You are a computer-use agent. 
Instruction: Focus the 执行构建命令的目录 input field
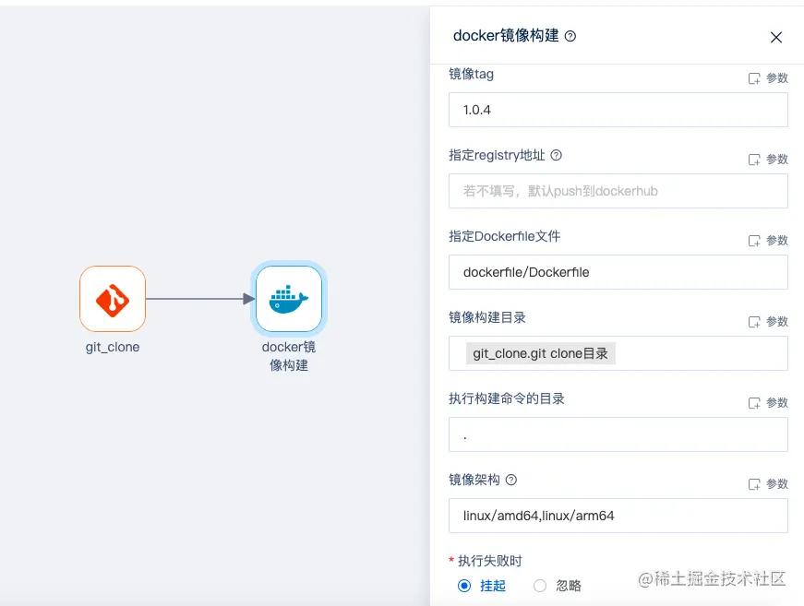pyautogui.click(x=618, y=434)
